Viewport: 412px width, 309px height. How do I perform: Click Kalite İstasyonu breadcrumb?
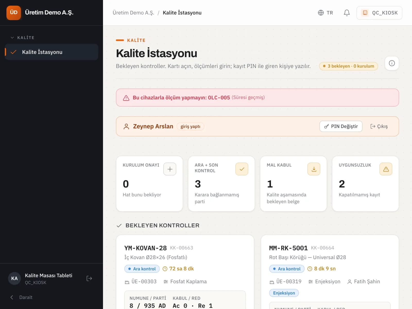(x=182, y=13)
